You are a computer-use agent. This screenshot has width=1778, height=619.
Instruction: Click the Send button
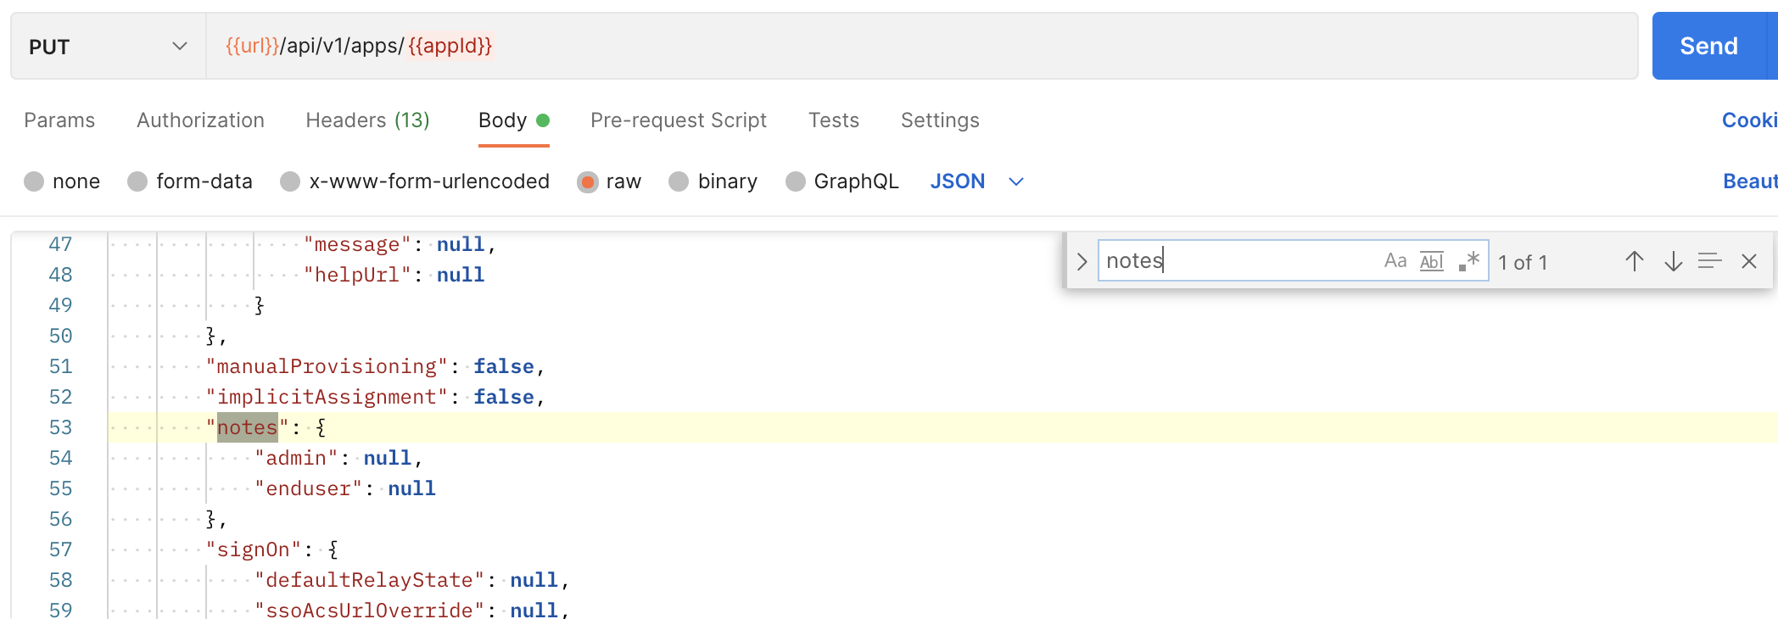(x=1708, y=47)
